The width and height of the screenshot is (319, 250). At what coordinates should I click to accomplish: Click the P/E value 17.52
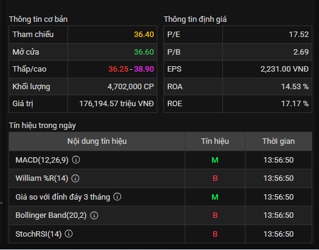click(299, 35)
